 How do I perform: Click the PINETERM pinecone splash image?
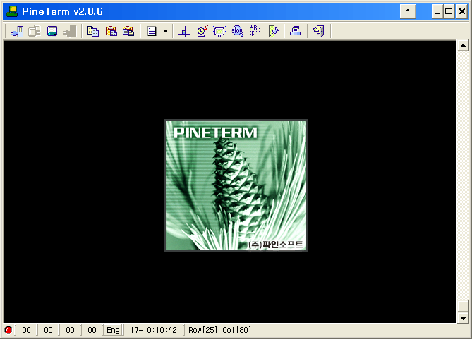point(236,185)
